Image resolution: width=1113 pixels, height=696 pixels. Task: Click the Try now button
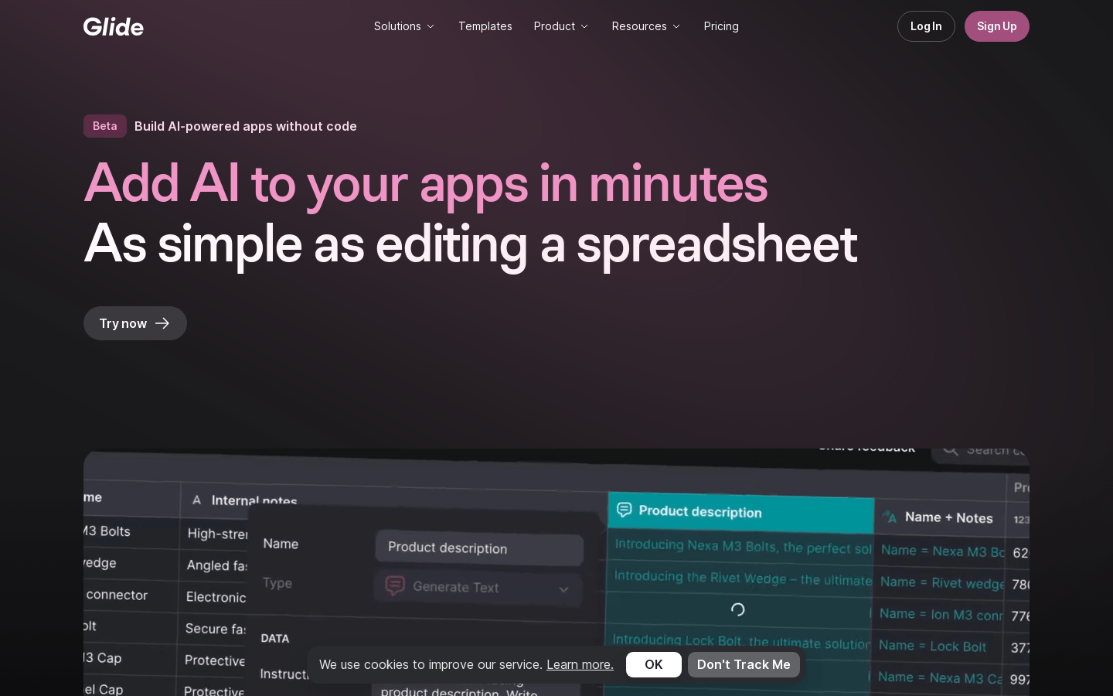pyautogui.click(x=135, y=323)
